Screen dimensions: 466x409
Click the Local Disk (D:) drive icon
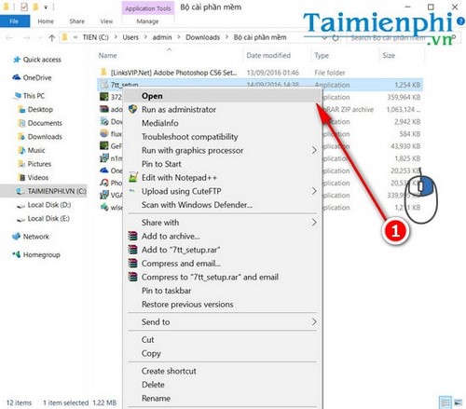21,205
